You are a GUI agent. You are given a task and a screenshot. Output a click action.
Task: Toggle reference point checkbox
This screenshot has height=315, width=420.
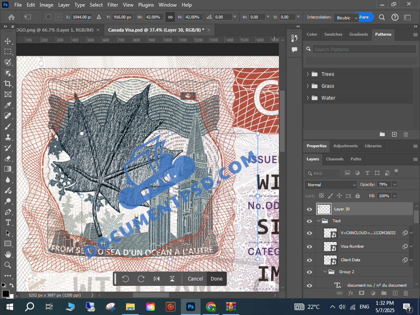tap(48, 17)
